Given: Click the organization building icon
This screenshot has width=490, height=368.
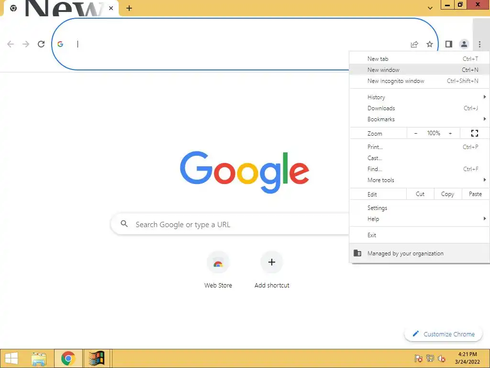Looking at the screenshot, I should tap(357, 253).
